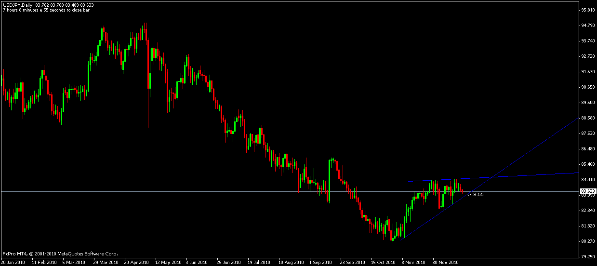Click the 90.650 price scale label
597x266 pixels.
pyautogui.click(x=586, y=87)
